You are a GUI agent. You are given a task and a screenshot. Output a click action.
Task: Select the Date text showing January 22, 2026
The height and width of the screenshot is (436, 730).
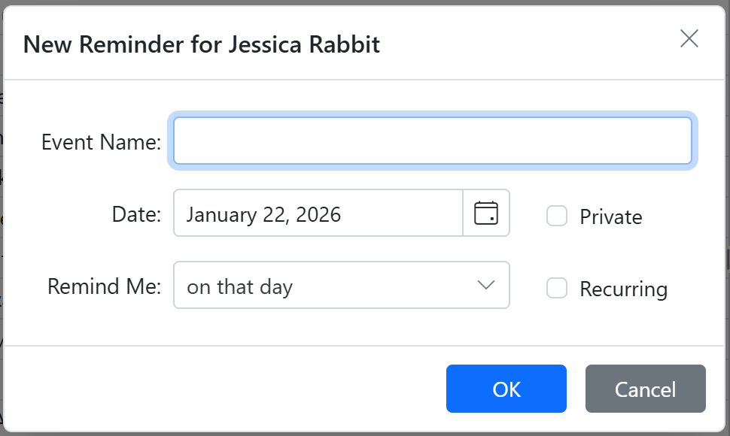(x=316, y=213)
